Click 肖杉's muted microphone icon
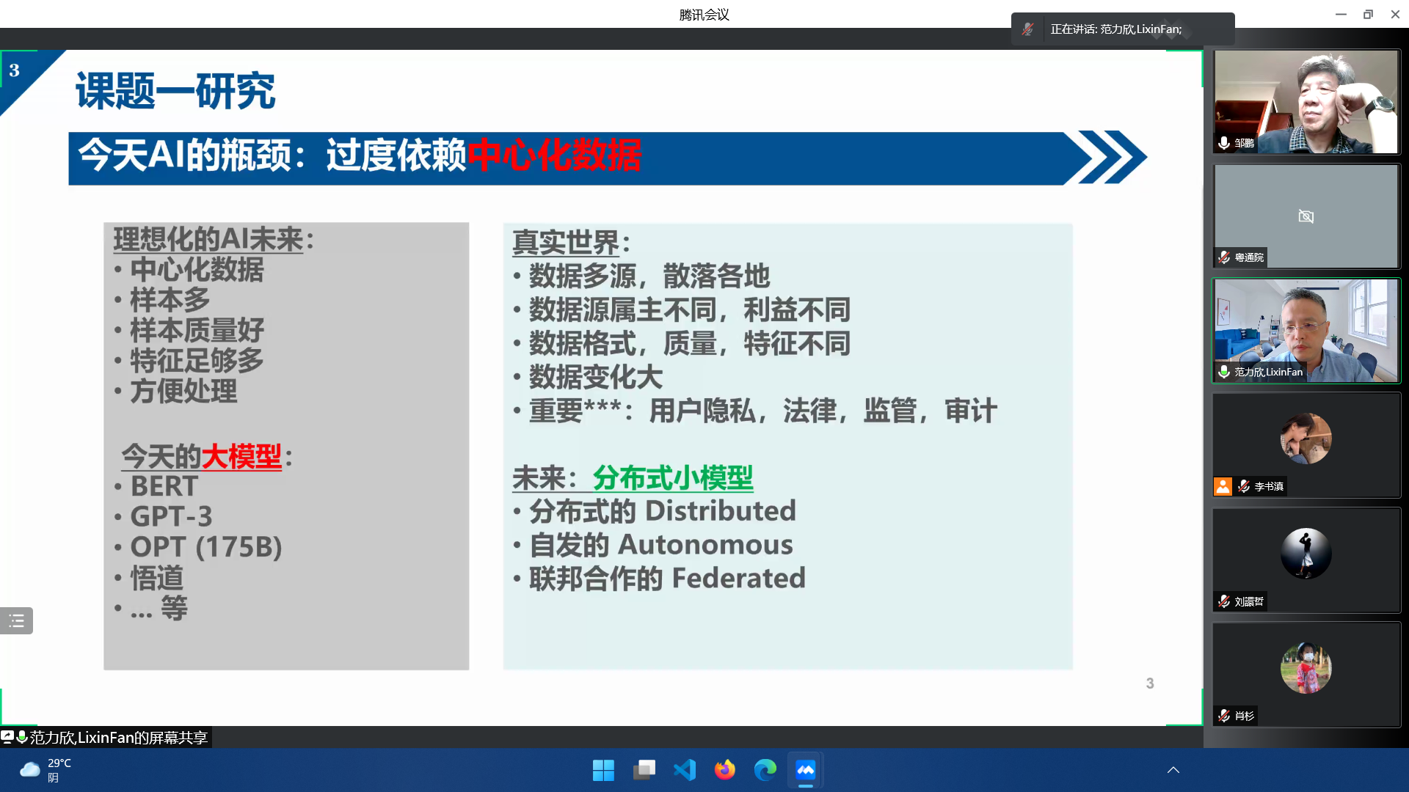This screenshot has height=792, width=1409. 1223,716
